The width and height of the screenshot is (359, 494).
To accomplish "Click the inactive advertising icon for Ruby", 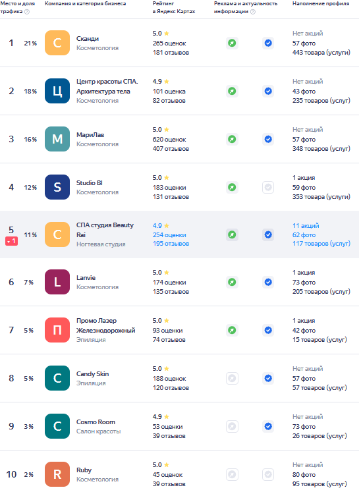I will coord(232,474).
